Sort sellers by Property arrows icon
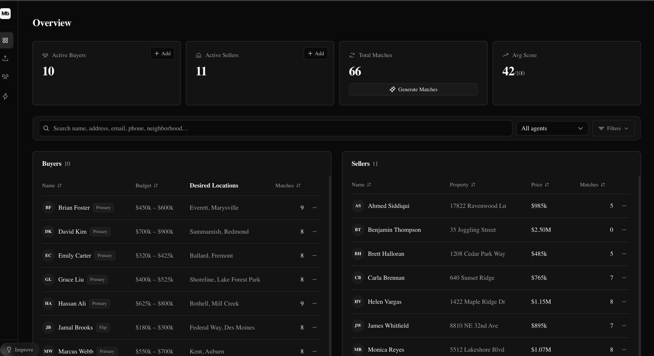The height and width of the screenshot is (356, 654). click(473, 185)
